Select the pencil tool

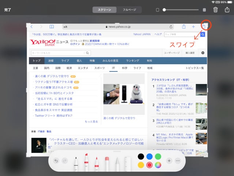[x=97, y=164]
